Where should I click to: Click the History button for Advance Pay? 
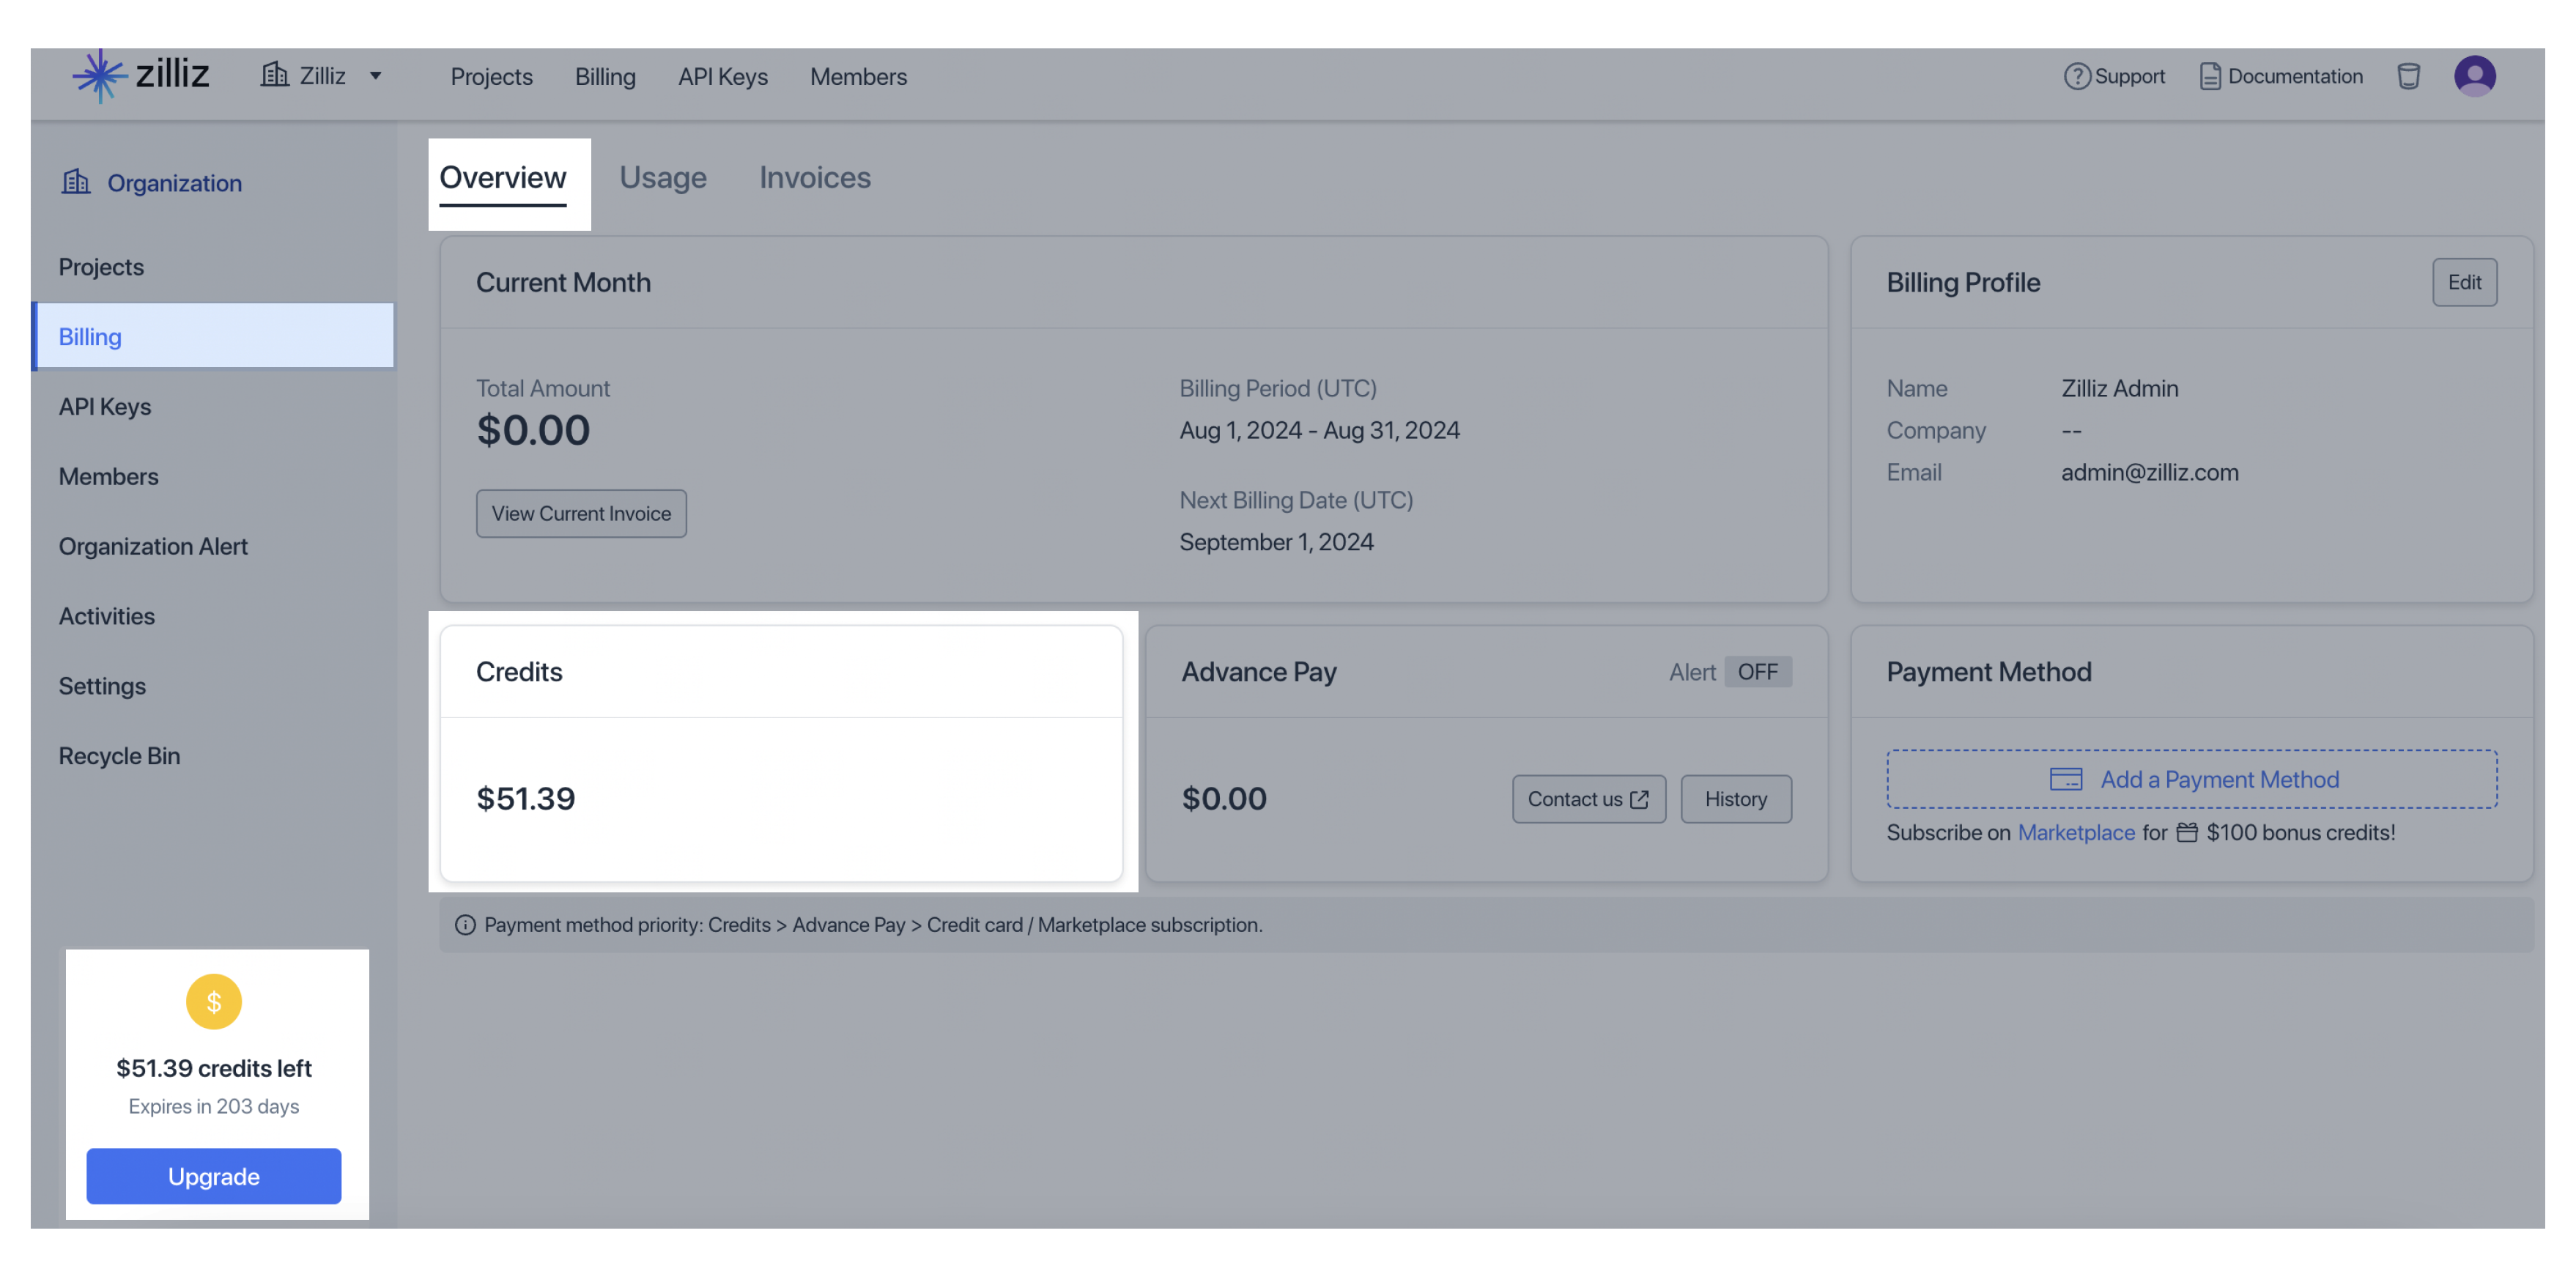(x=1736, y=799)
